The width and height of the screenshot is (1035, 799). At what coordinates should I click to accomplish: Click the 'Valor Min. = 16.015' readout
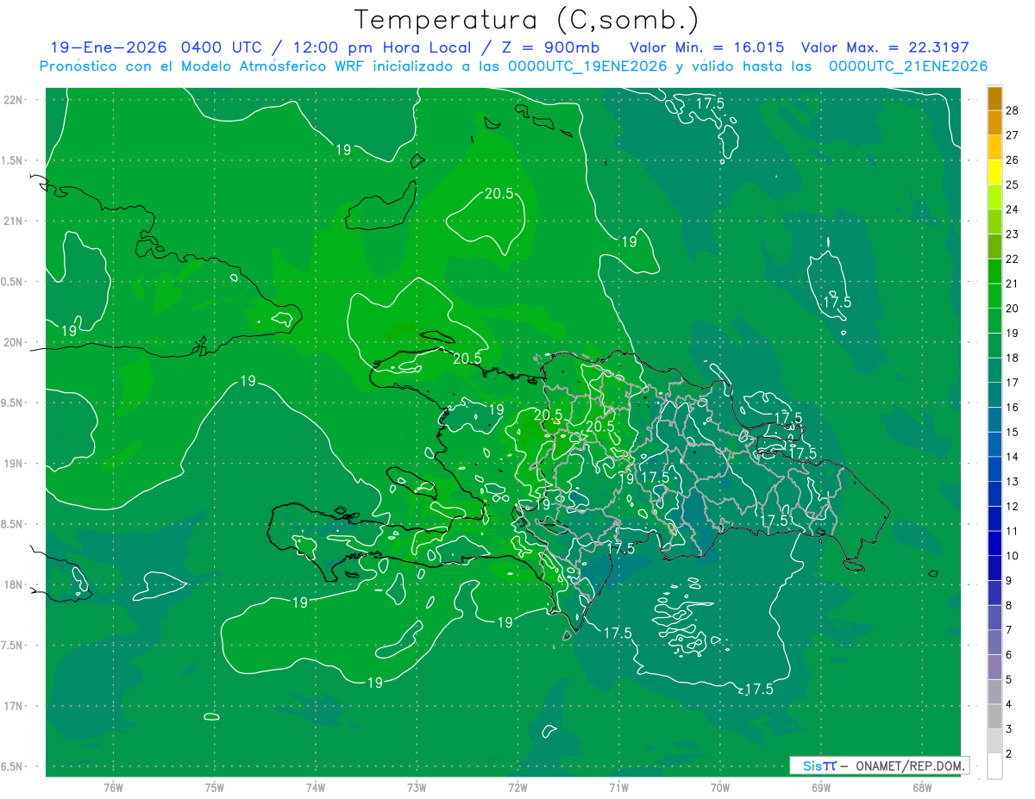point(707,47)
